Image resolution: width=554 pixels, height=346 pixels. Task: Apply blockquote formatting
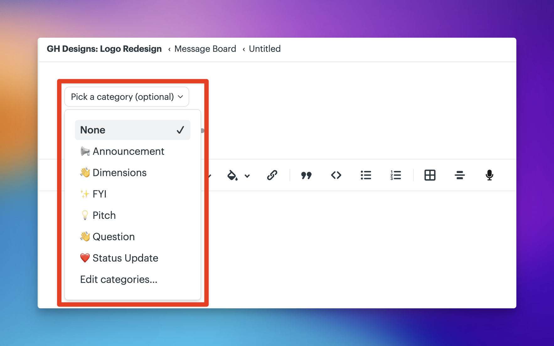pos(306,175)
